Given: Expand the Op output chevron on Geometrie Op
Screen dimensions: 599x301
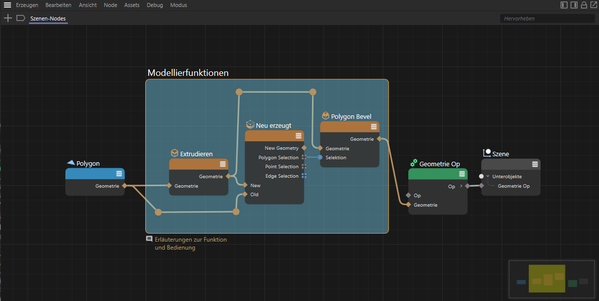Looking at the screenshot, I should [461, 186].
